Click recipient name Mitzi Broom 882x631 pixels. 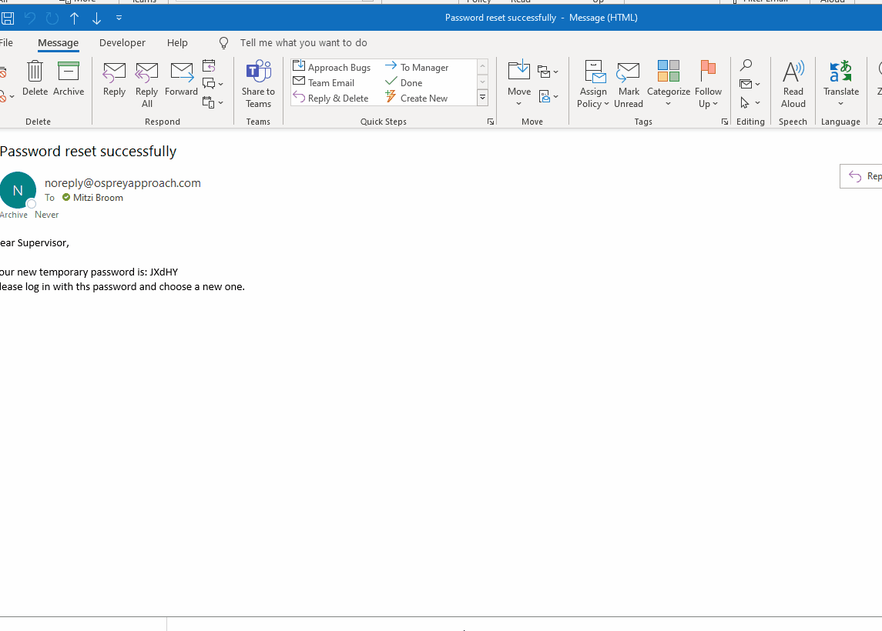coord(98,198)
